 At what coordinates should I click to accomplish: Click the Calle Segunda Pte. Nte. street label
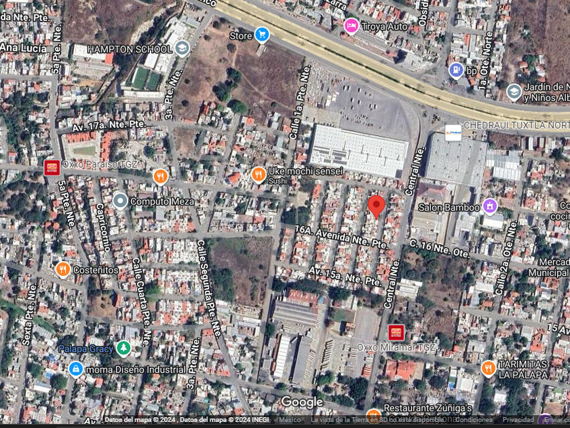[209, 289]
